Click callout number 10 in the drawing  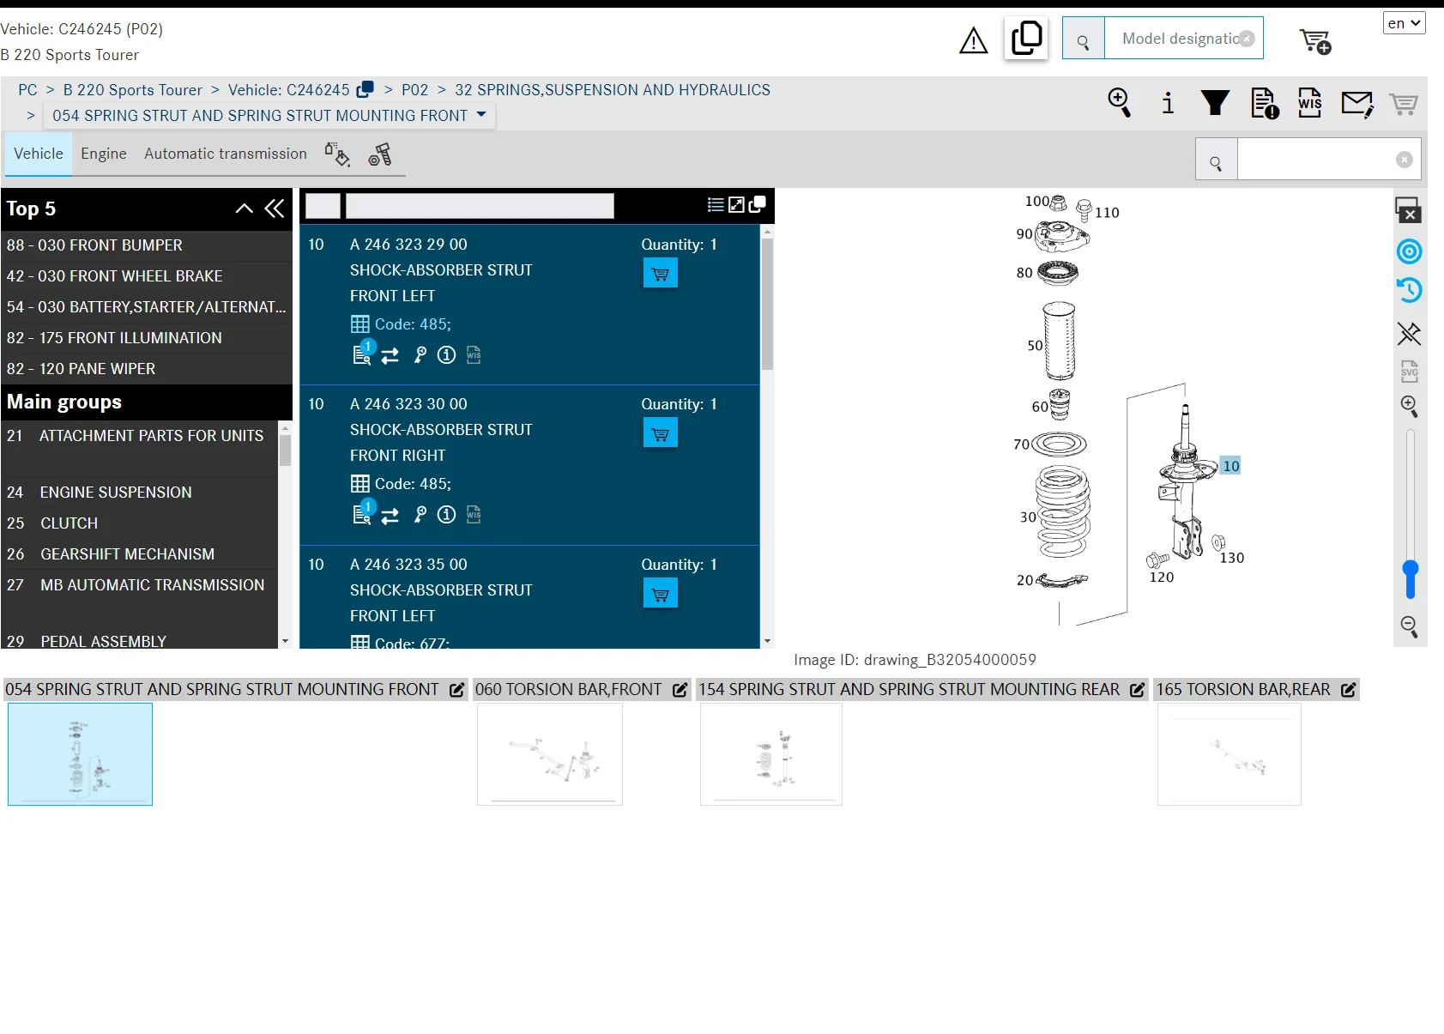(x=1230, y=466)
